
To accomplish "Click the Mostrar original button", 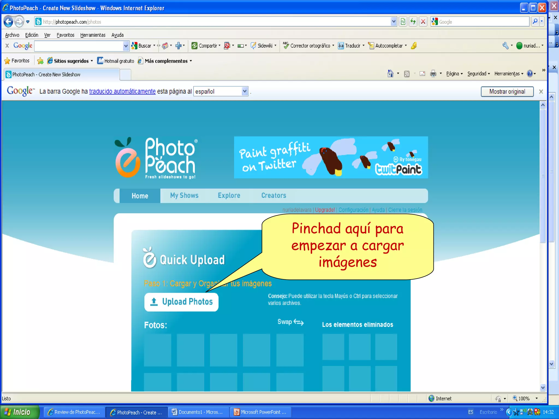I will pos(507,92).
